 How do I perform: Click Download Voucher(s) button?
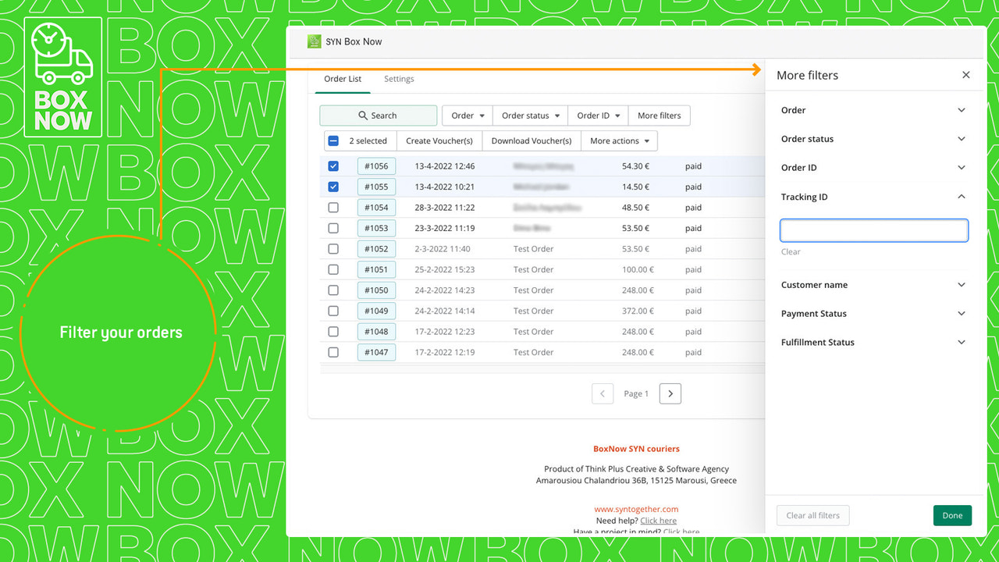531,141
